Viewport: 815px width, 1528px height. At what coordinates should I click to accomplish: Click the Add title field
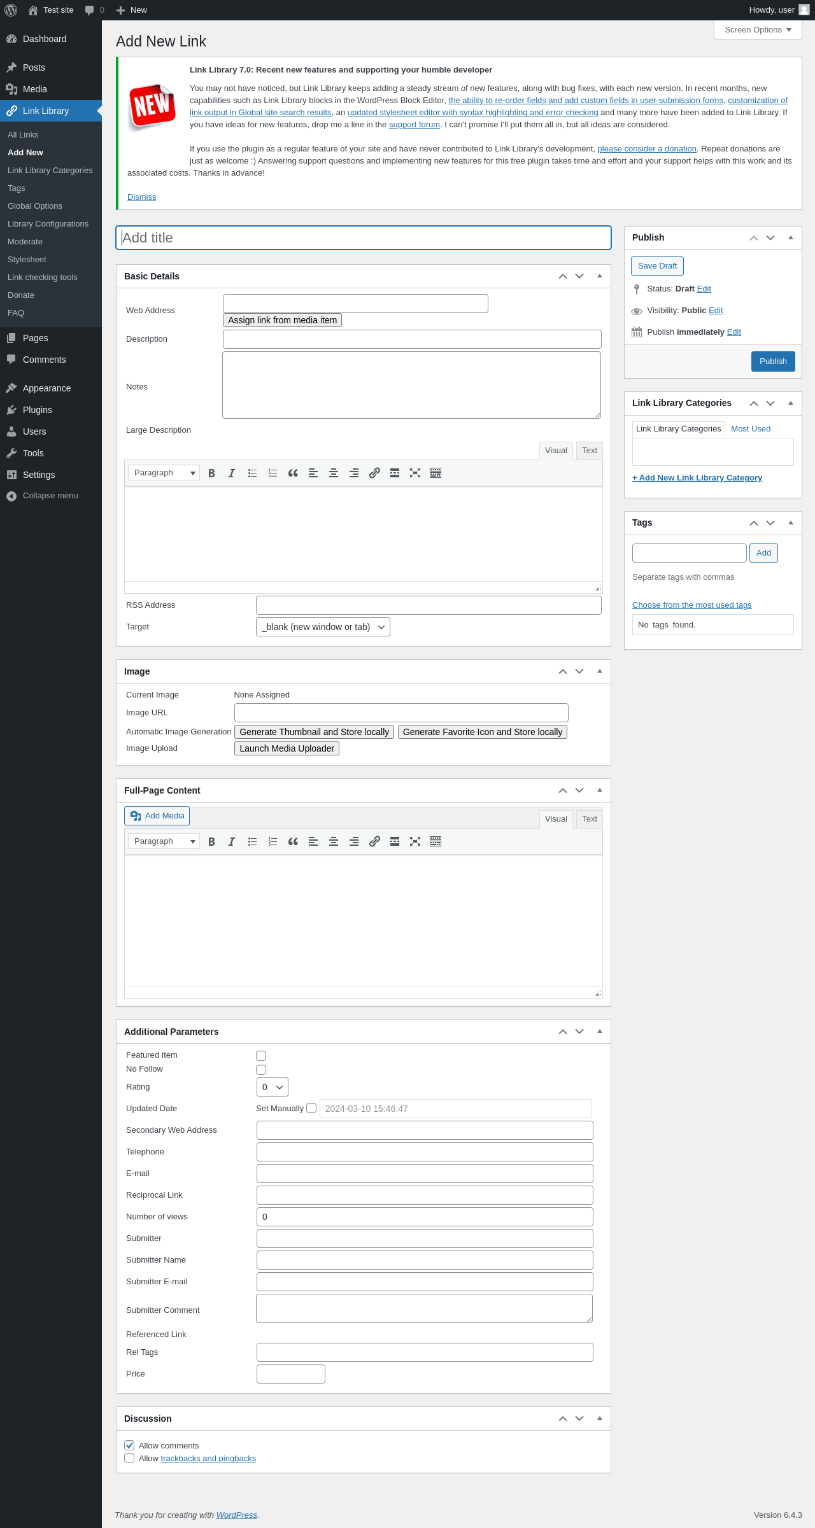[x=363, y=238]
